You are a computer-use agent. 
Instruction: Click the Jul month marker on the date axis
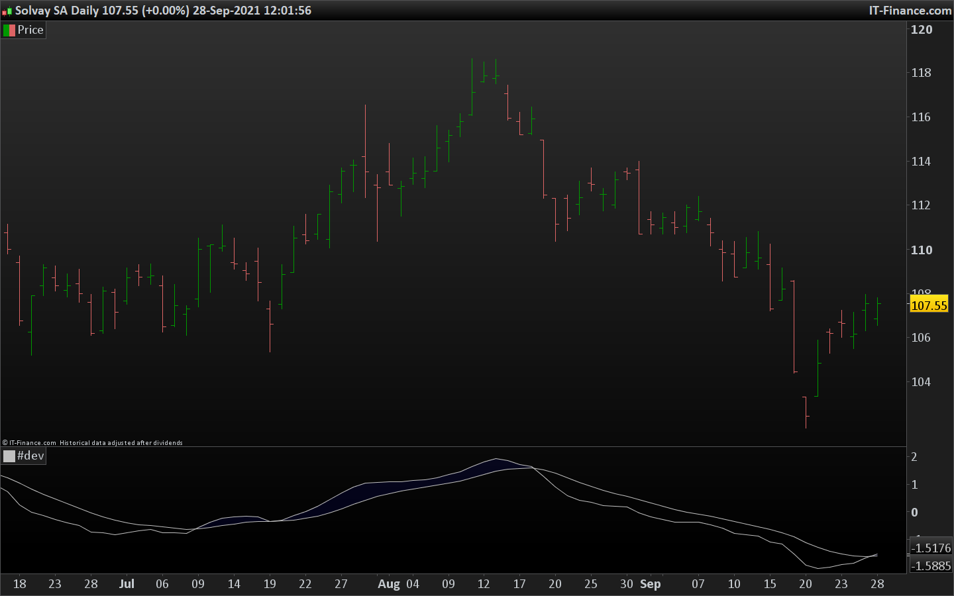tap(127, 584)
